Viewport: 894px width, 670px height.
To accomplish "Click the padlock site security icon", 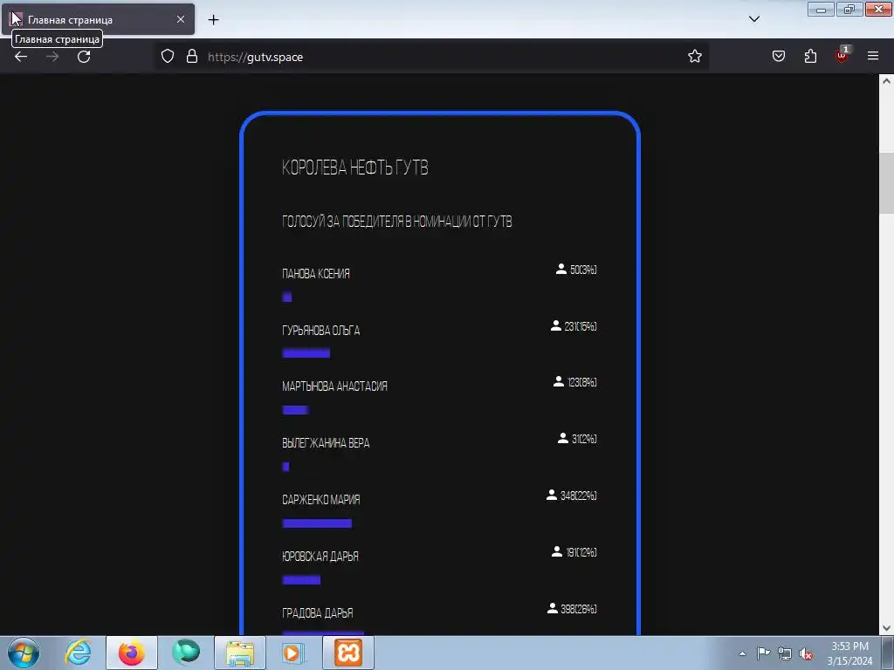I will point(192,57).
